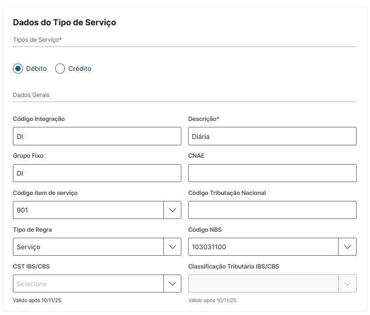Viewport: 370px width, 315px height.
Task: Click the empty CNAE input field
Action: 272,173
